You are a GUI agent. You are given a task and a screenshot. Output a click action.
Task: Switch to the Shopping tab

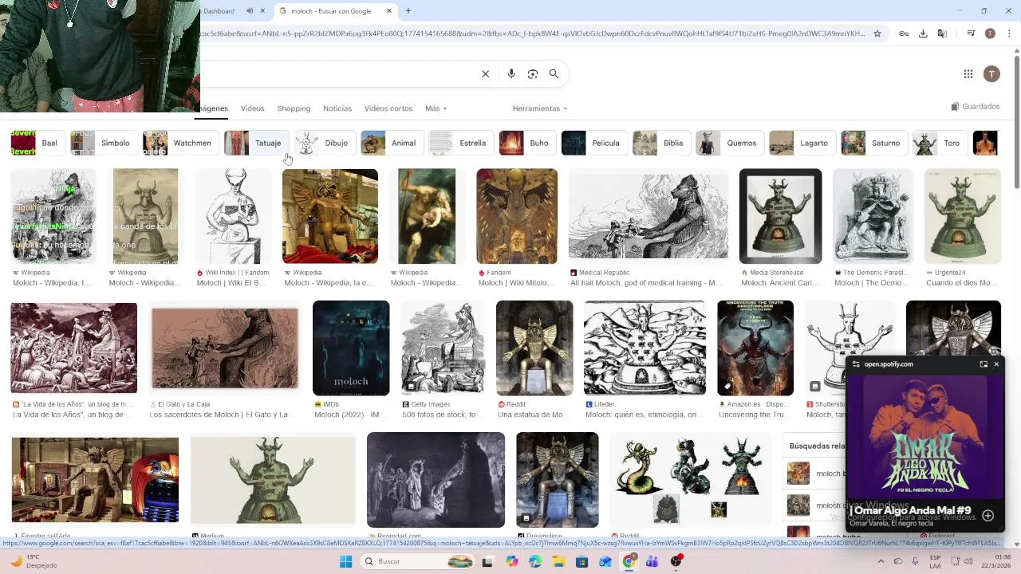pyautogui.click(x=294, y=108)
